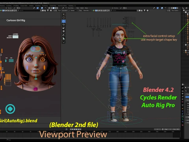Toggle gizmos in left viewport header
The height and width of the screenshot is (142, 189).
pyautogui.click(x=37, y=8)
